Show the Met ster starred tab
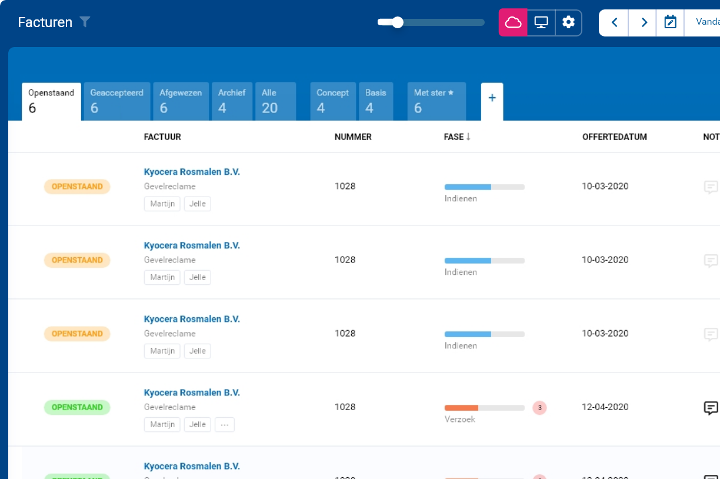This screenshot has height=479, width=720. click(x=436, y=101)
